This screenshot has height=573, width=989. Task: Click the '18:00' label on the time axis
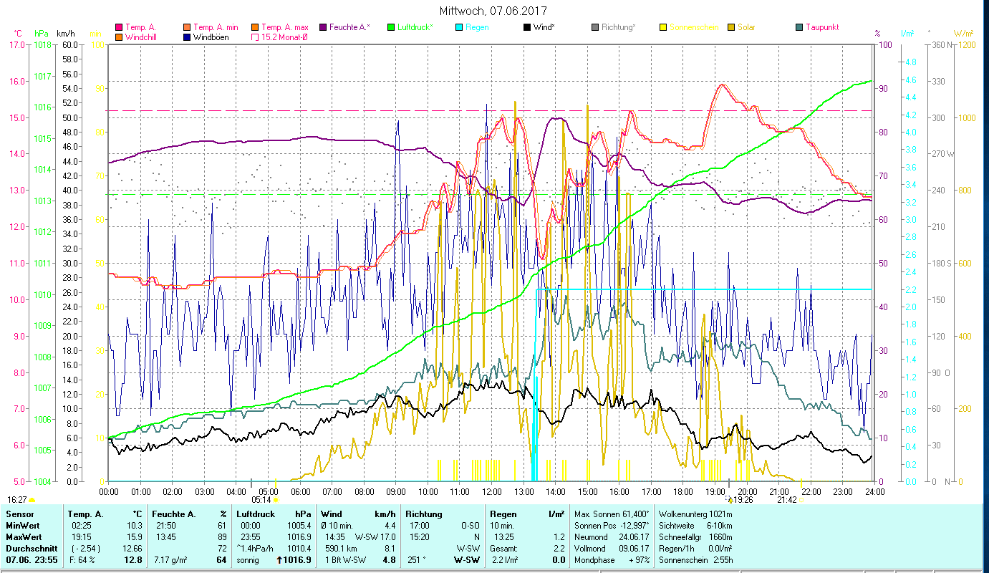pos(683,491)
